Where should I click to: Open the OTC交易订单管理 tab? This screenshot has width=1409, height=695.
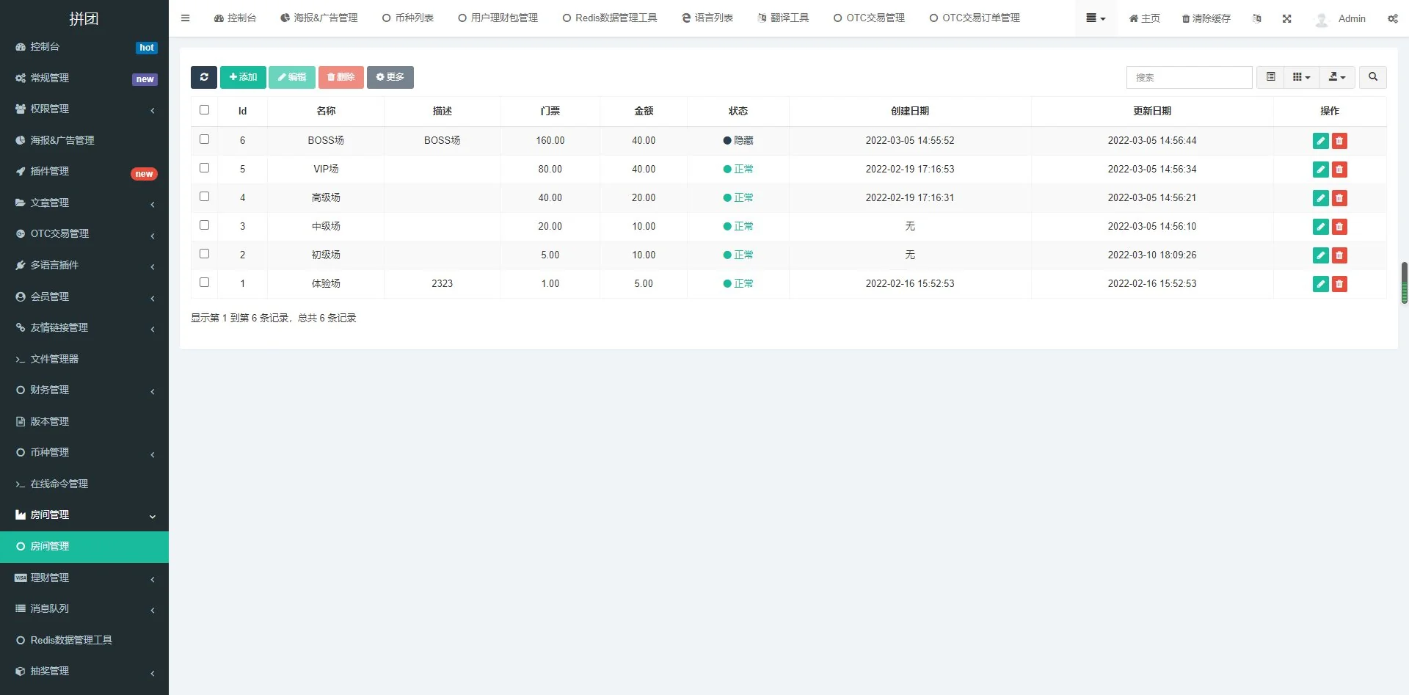(x=975, y=18)
